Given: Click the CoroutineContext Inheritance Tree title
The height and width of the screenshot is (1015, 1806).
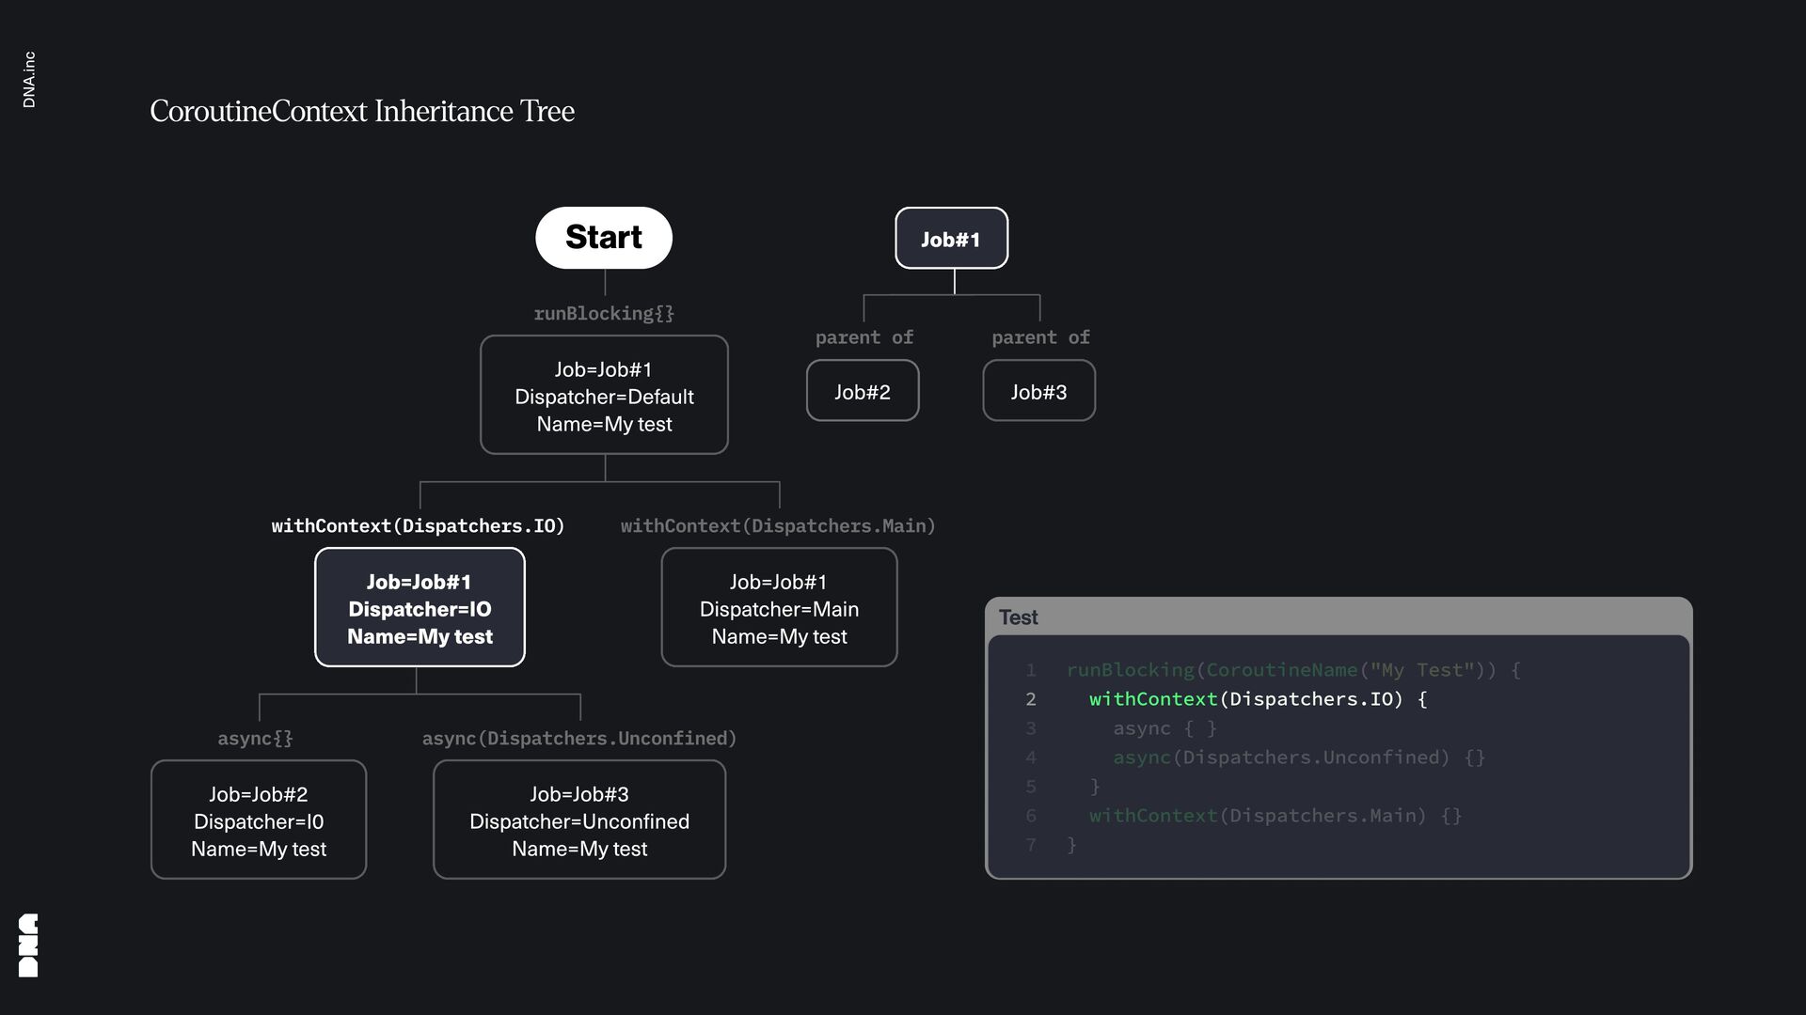Looking at the screenshot, I should point(362,111).
